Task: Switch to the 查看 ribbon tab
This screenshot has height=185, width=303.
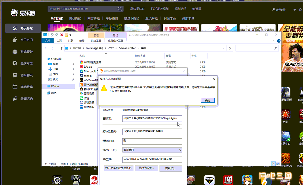Action: pos(82,41)
